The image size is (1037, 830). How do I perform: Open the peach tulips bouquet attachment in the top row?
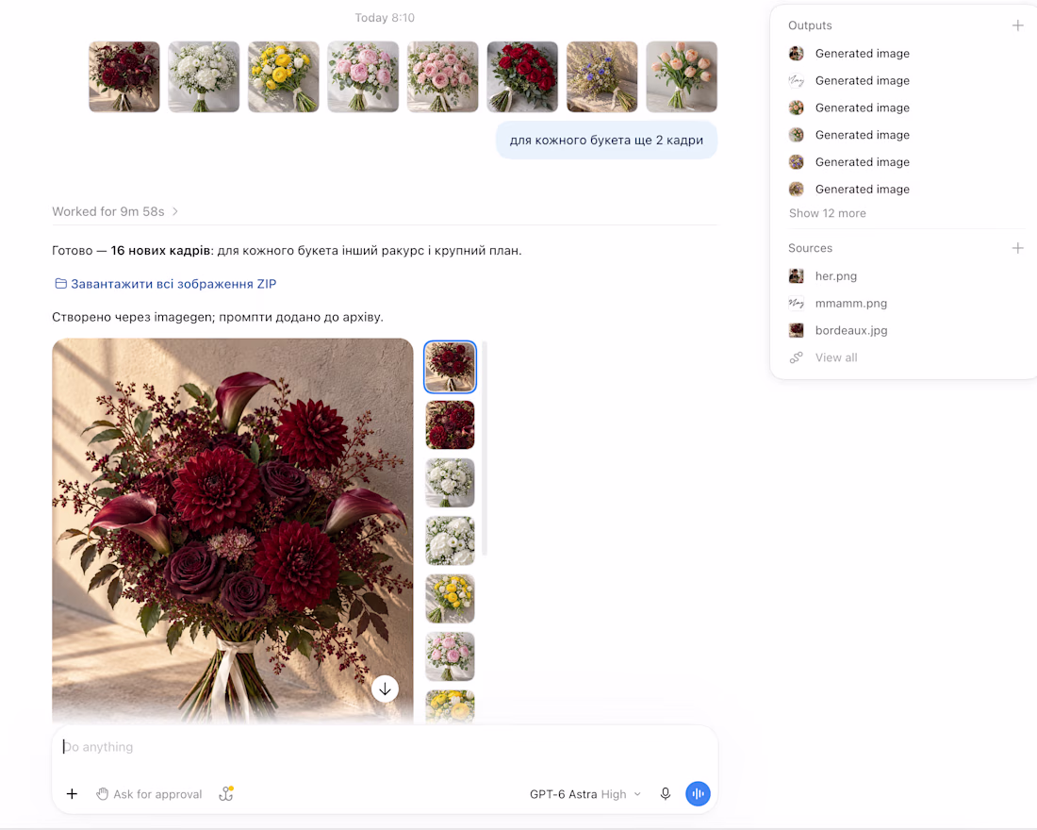(682, 76)
